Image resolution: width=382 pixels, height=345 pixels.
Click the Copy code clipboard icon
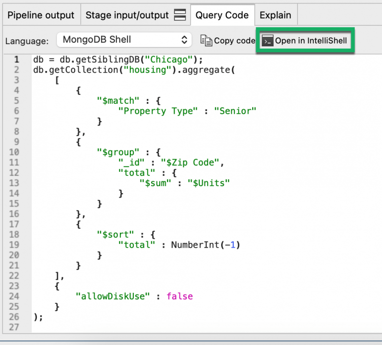[206, 40]
